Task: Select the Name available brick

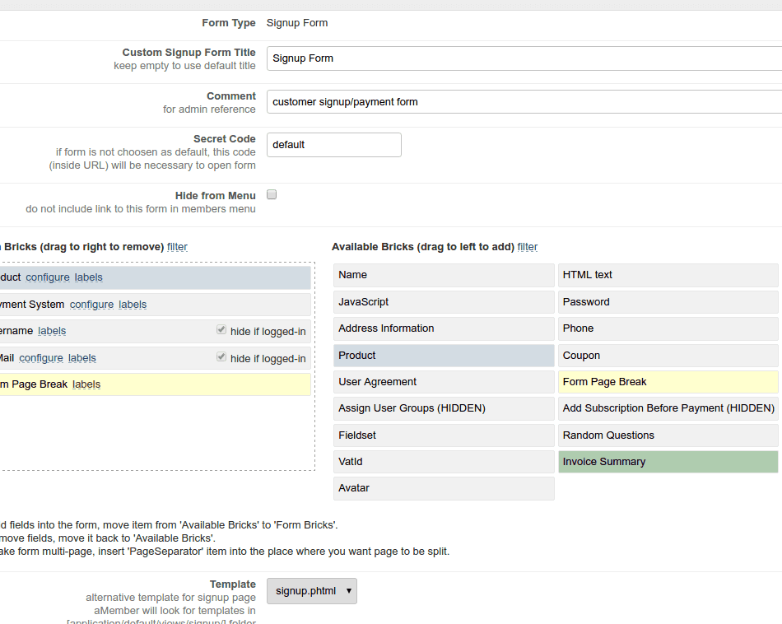Action: click(444, 275)
